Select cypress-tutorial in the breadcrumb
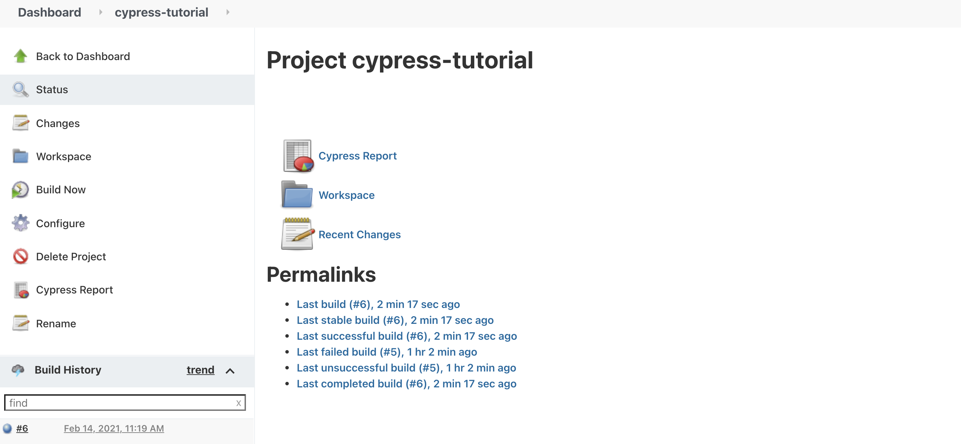Image resolution: width=961 pixels, height=444 pixels. [162, 12]
